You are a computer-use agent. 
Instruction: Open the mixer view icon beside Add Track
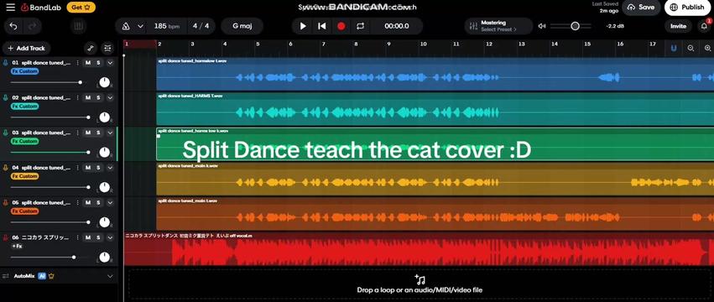click(x=107, y=48)
